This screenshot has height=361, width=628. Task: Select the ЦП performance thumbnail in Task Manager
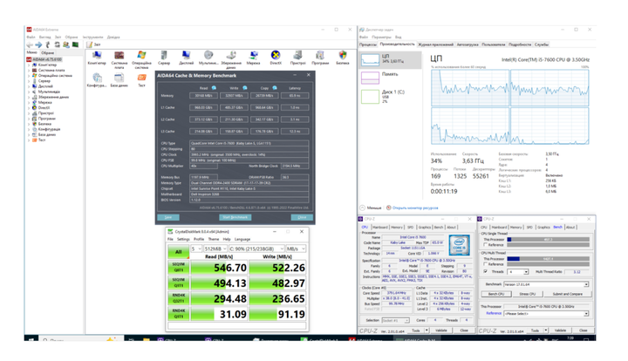click(390, 59)
